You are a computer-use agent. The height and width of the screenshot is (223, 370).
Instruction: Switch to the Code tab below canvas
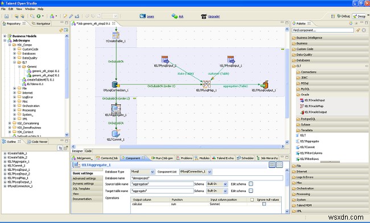(88, 151)
